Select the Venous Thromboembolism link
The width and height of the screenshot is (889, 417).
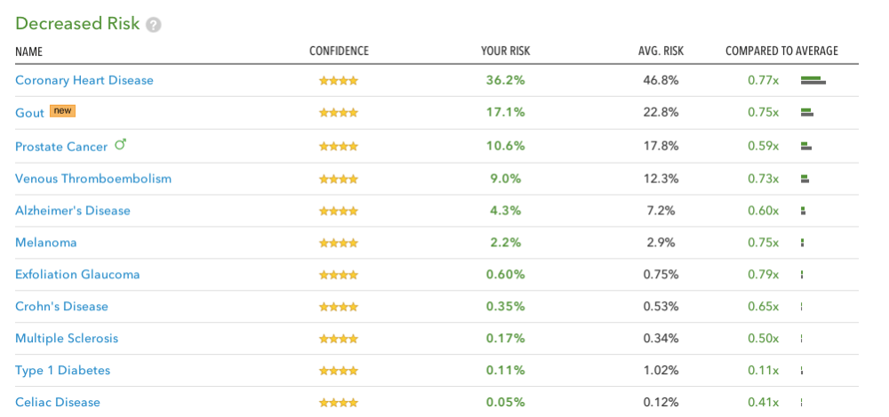point(93,179)
